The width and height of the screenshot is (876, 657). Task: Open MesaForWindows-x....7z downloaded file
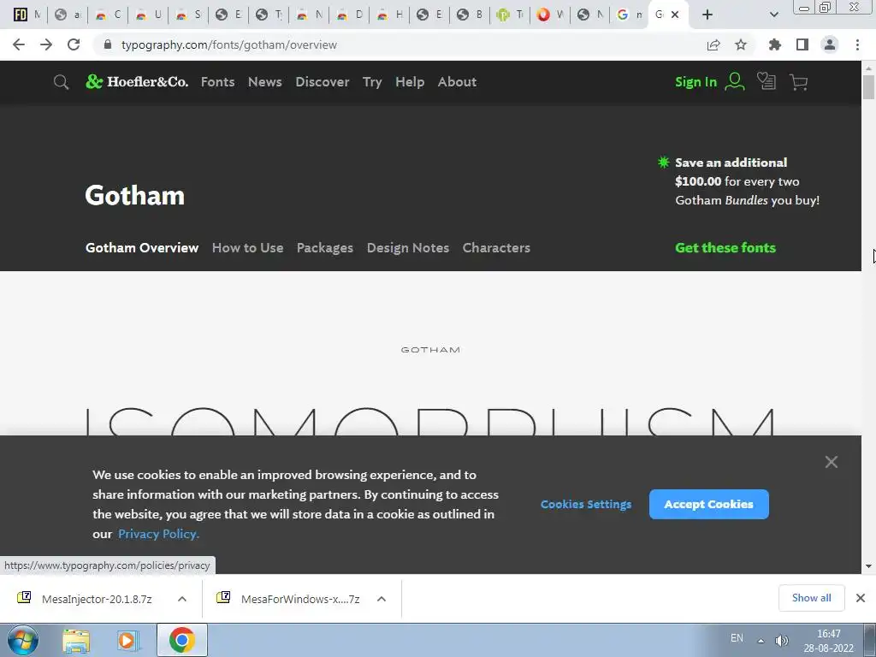click(299, 599)
